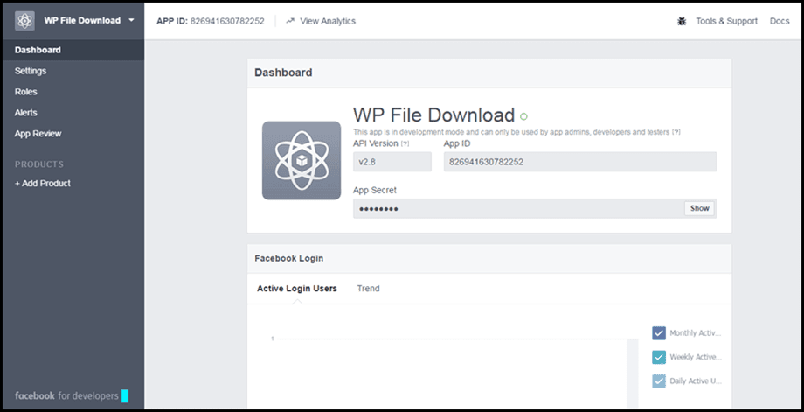Open the Settings section in sidebar
The width and height of the screenshot is (804, 412).
pyautogui.click(x=31, y=71)
